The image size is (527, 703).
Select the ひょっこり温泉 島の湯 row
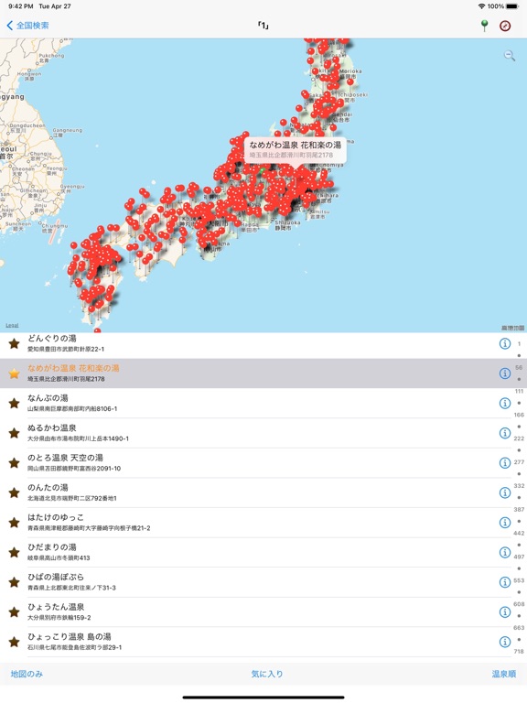tap(255, 642)
